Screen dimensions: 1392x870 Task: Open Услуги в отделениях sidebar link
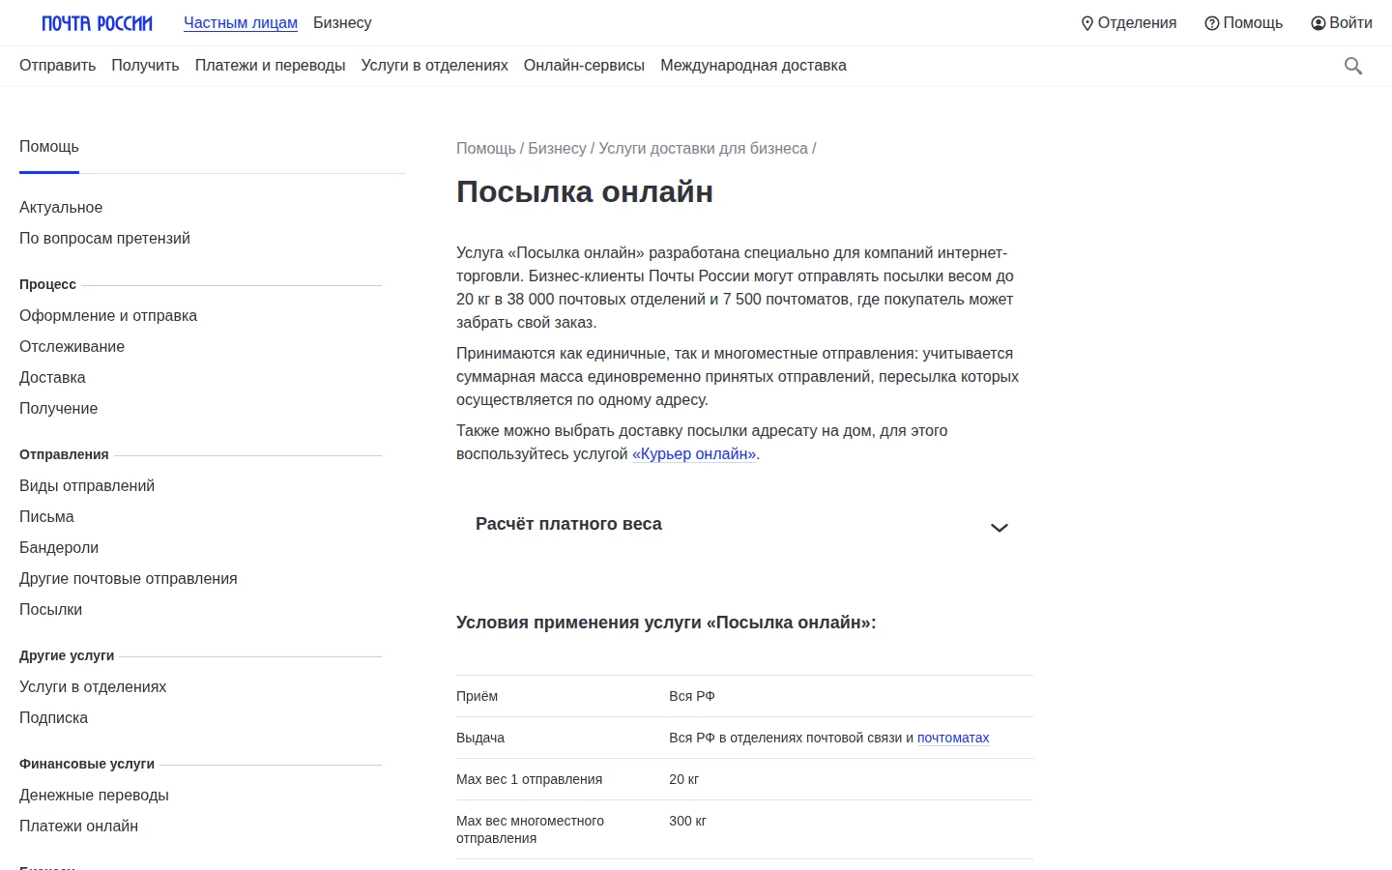(x=93, y=687)
